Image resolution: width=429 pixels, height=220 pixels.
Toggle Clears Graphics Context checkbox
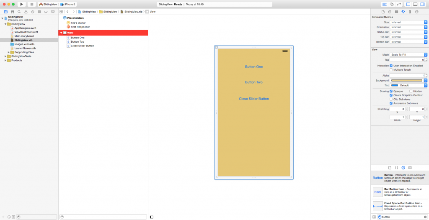(391, 95)
